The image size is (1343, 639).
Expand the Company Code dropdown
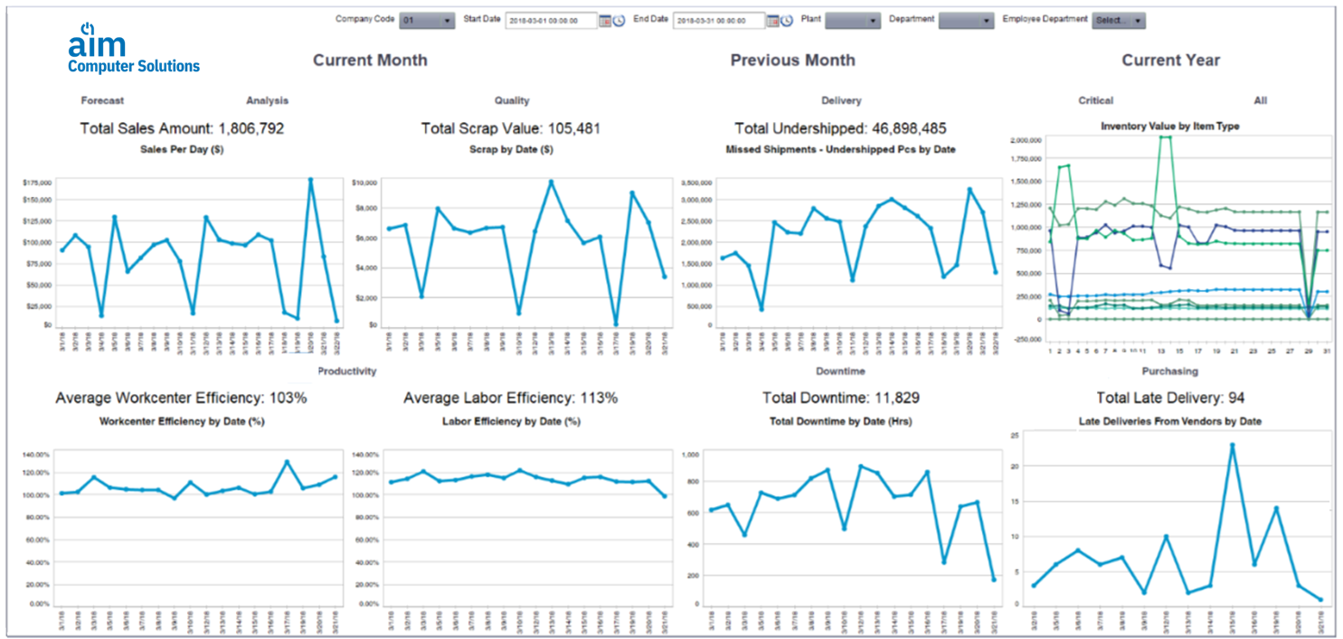point(427,21)
